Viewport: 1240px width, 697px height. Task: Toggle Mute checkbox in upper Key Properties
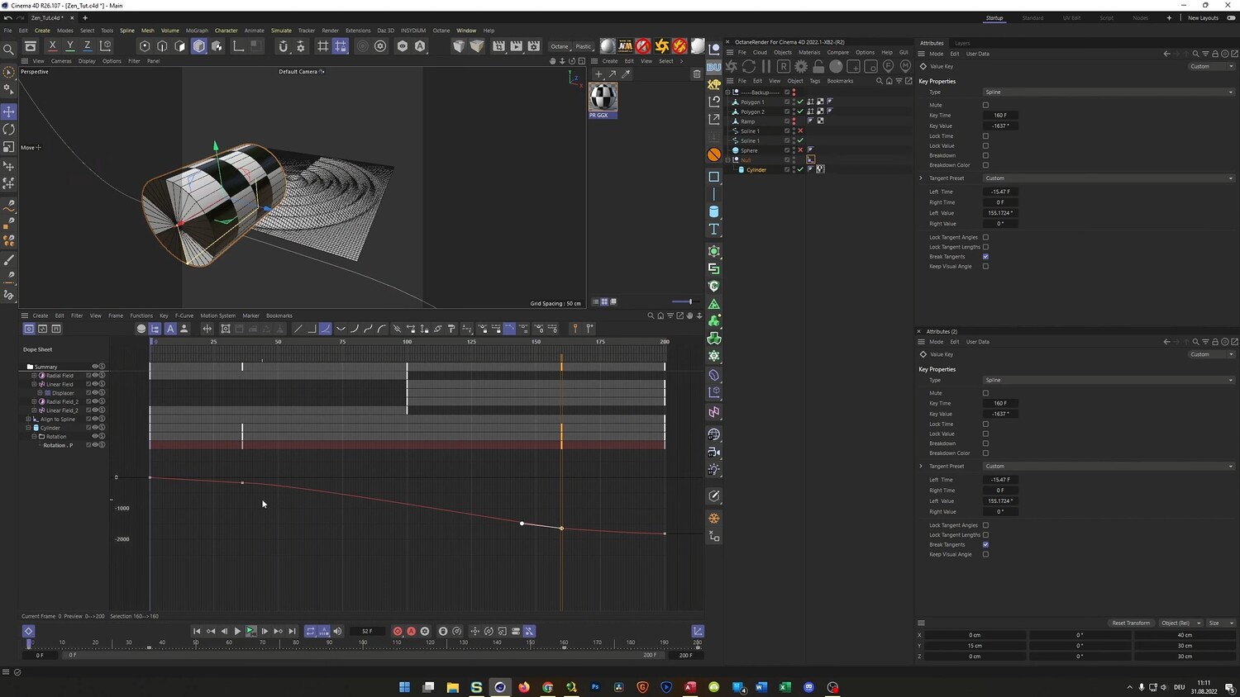(x=985, y=105)
